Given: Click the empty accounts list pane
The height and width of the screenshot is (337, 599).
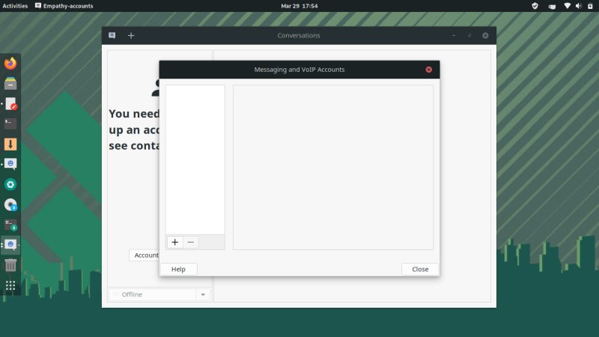Looking at the screenshot, I should pyautogui.click(x=195, y=160).
